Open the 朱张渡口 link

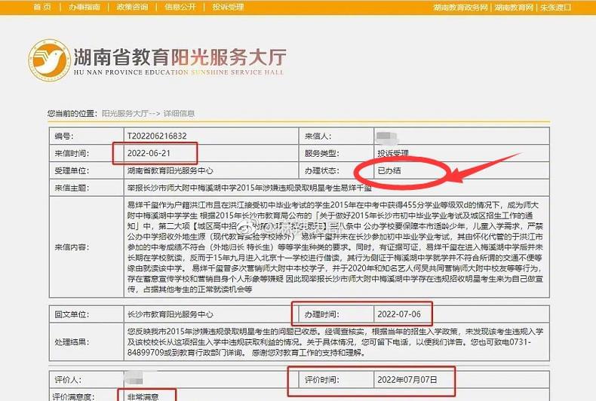pyautogui.click(x=556, y=8)
